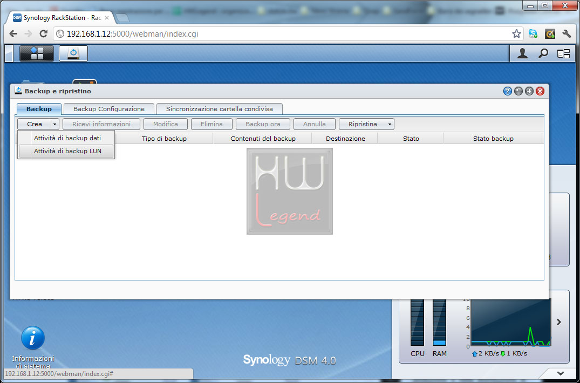Viewport: 580px width, 383px height.
Task: Open the Ripristina dropdown
Action: coord(366,124)
